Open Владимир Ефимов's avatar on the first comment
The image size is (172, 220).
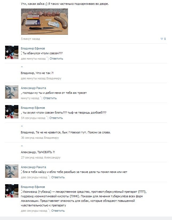[x=12, y=52]
